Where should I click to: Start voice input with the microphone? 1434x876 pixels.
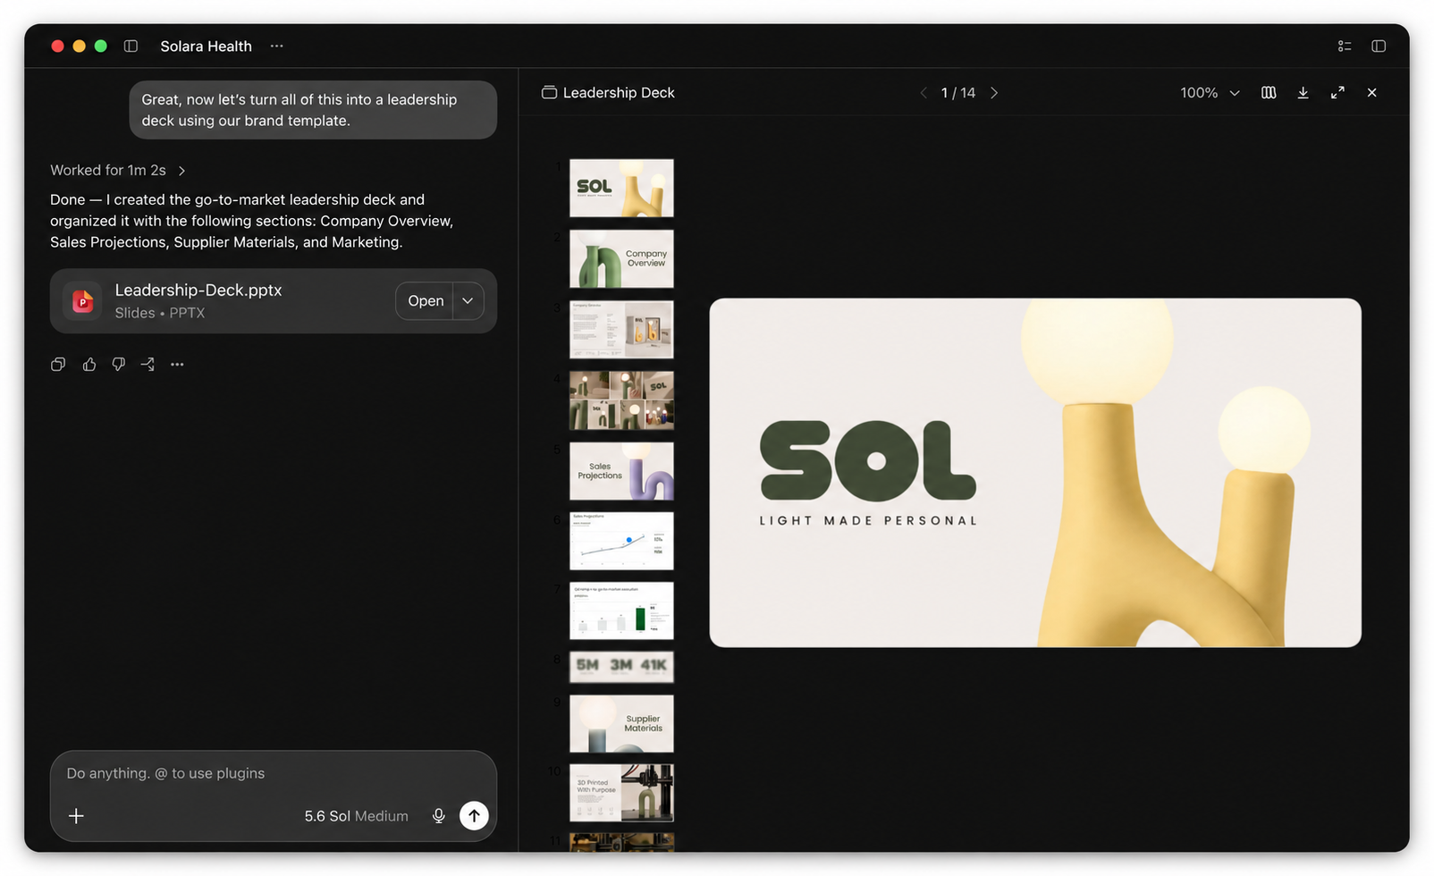pyautogui.click(x=438, y=815)
